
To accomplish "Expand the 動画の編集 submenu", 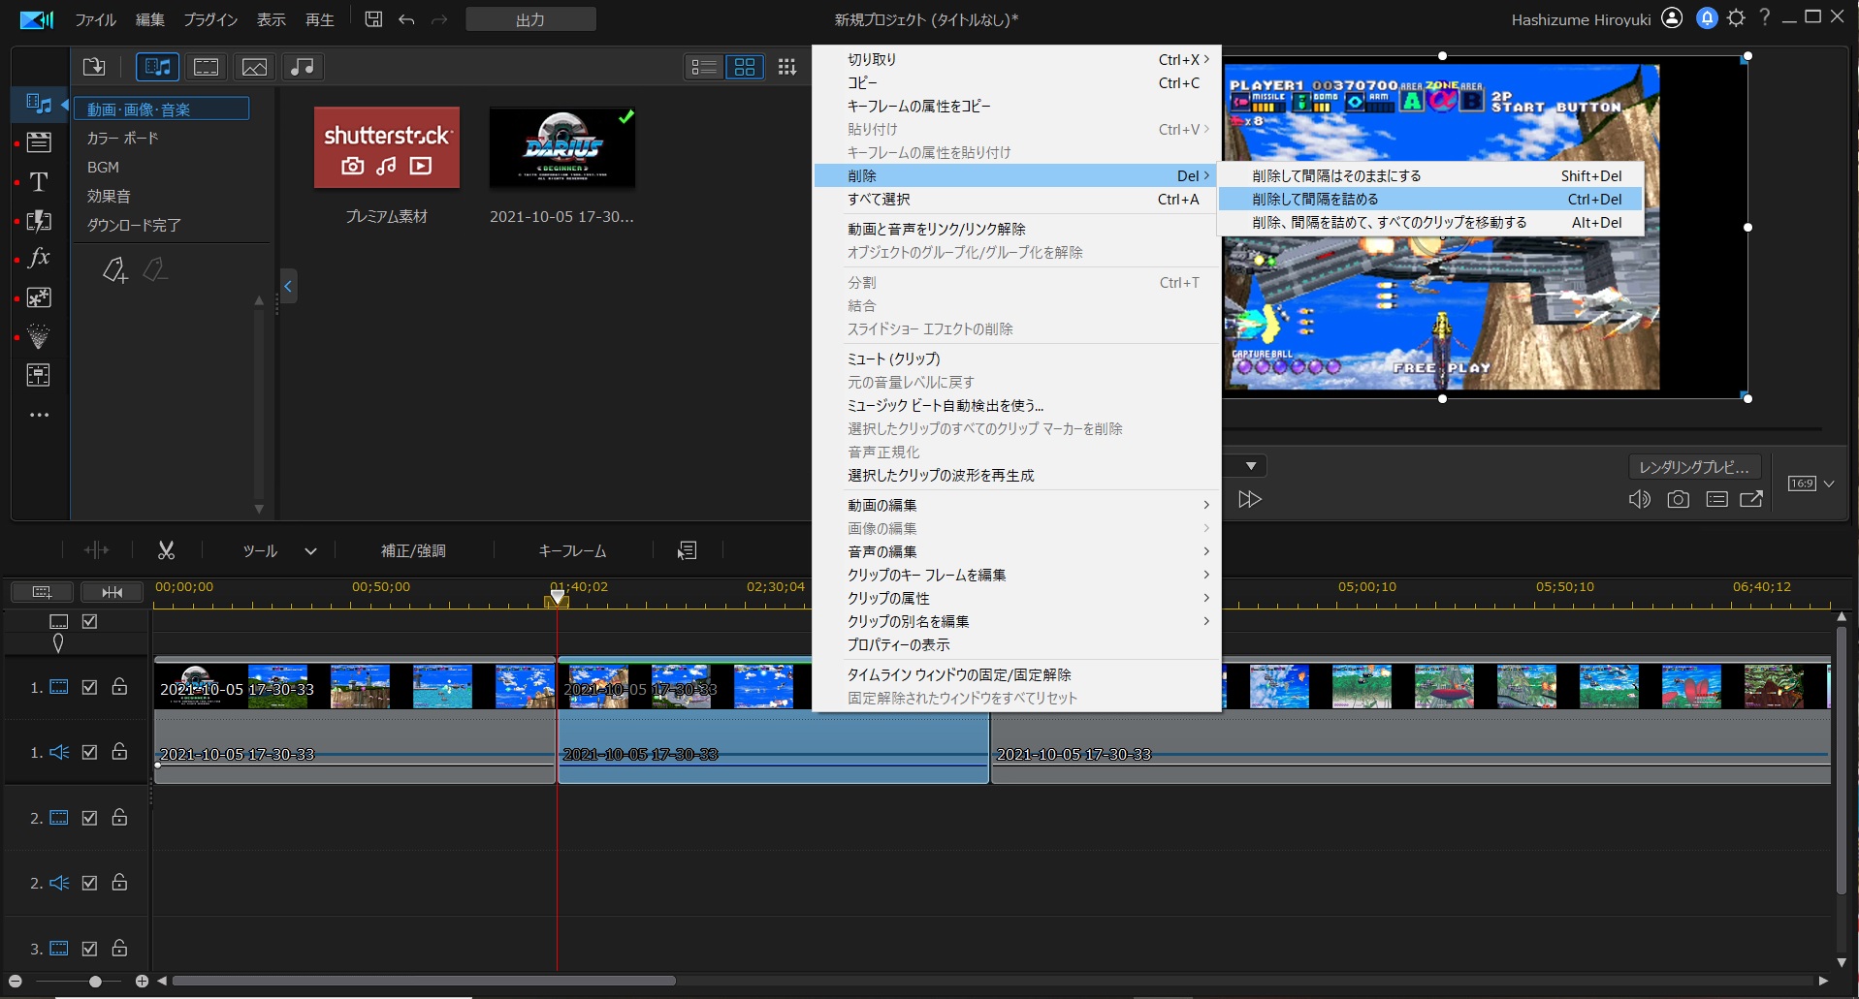I will [1016, 505].
